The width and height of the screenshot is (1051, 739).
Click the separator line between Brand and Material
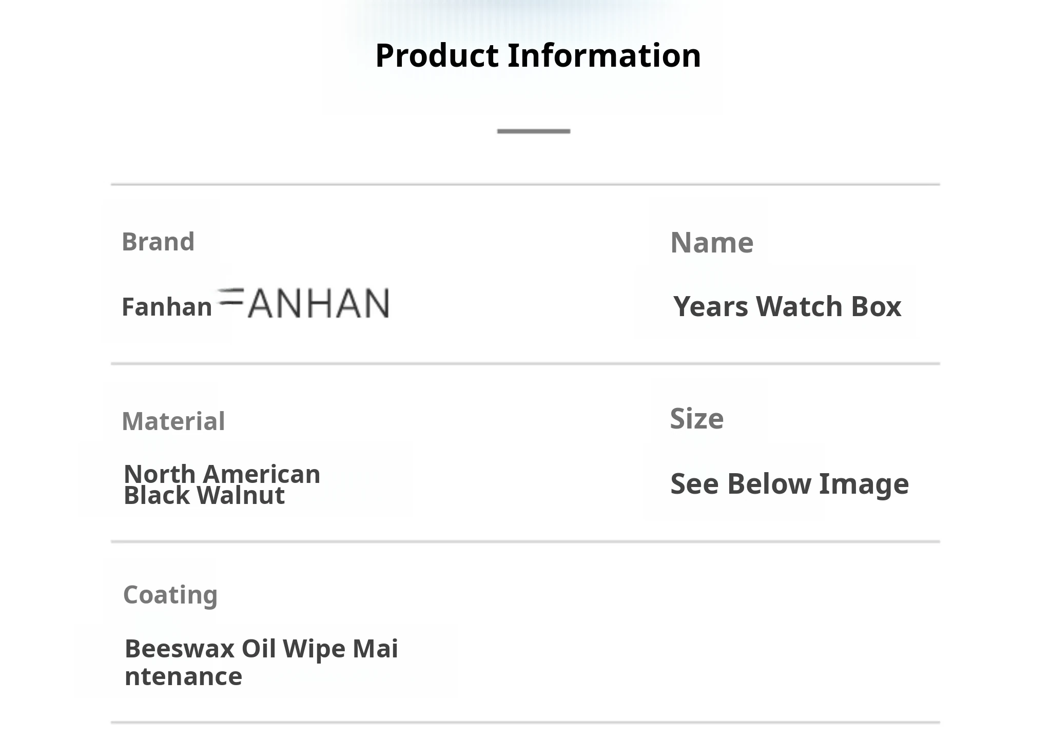point(525,364)
